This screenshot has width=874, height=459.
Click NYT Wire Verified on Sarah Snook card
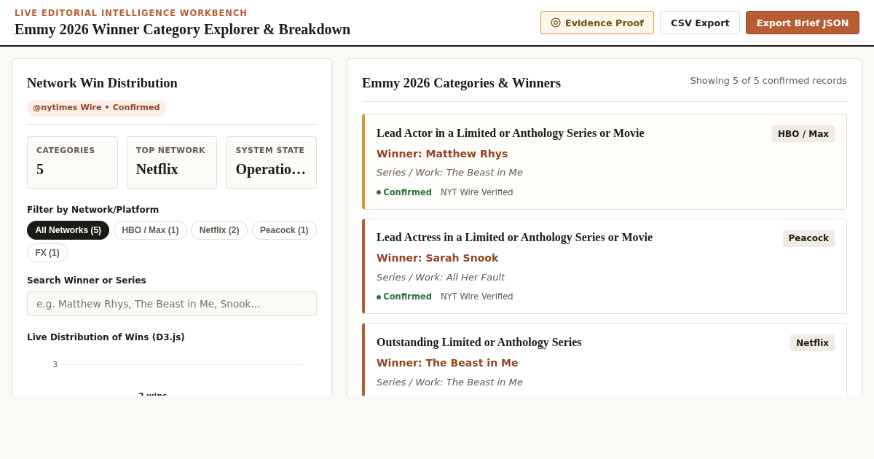point(476,297)
